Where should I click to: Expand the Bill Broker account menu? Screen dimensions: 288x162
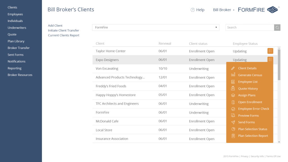(x=224, y=10)
